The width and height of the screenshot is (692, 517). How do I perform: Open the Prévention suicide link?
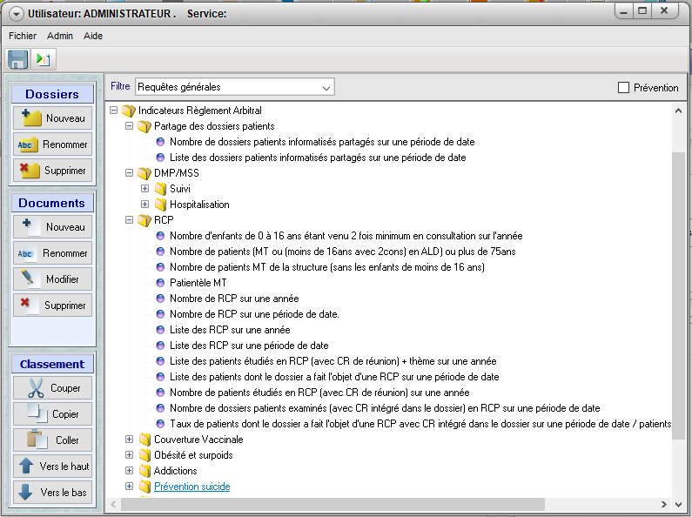coord(191,487)
